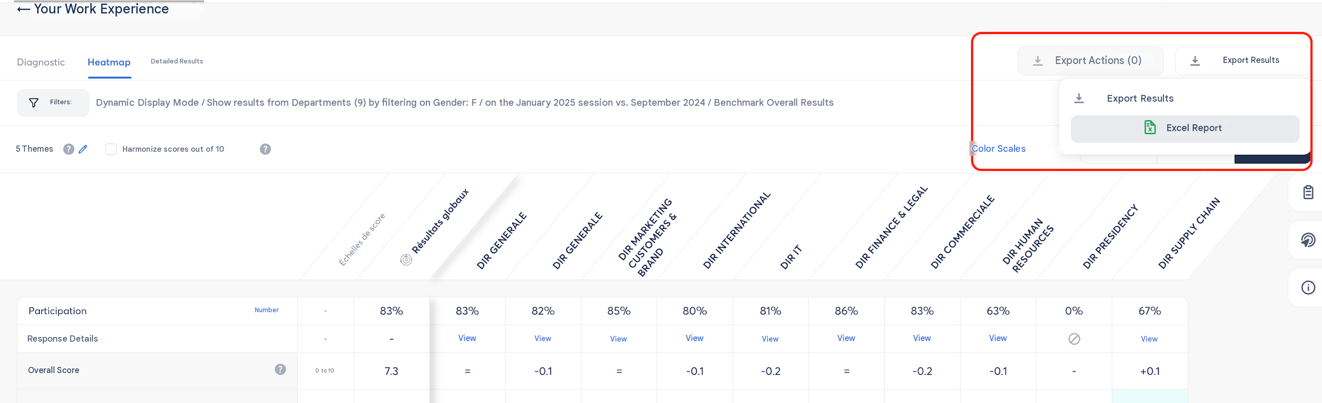This screenshot has height=403, width=1322.
Task: Open the Filters funnel button
Action: tap(53, 102)
